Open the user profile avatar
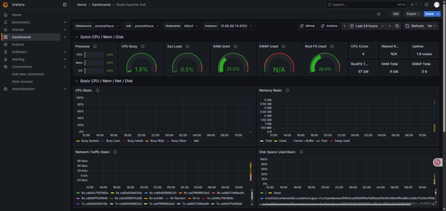Screen dimensions: 446x211 (x=436, y=4)
